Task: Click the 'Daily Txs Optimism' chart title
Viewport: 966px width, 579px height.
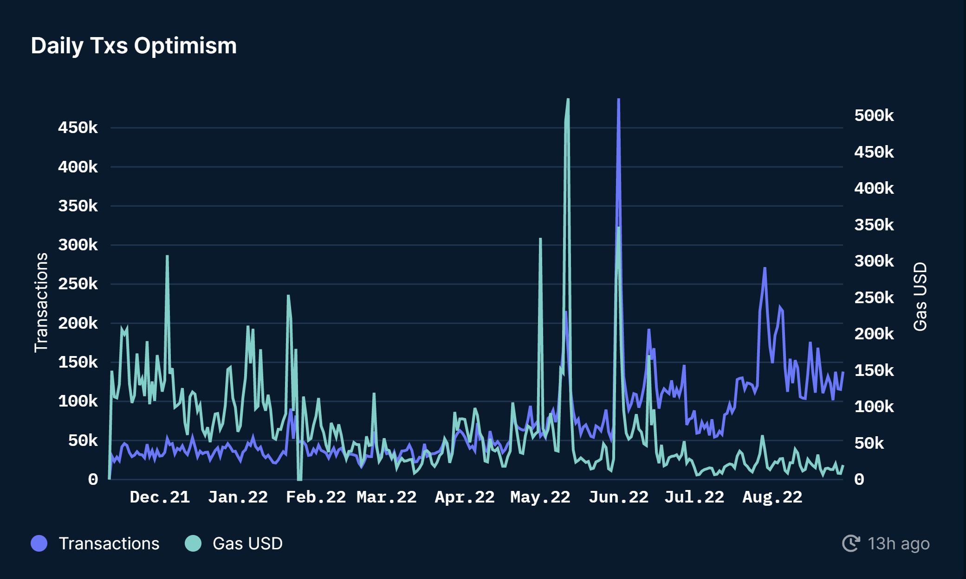Action: pyautogui.click(x=134, y=45)
